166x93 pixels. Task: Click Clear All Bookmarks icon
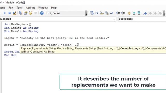click(x=160, y=13)
